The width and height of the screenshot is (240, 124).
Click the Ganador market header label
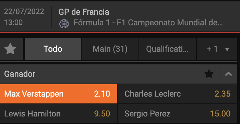[x=20, y=74]
